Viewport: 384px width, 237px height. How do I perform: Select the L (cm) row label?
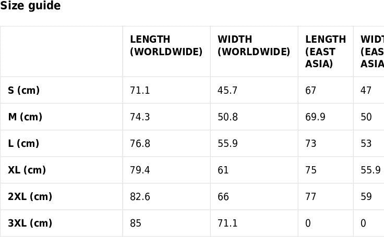[x=23, y=144]
